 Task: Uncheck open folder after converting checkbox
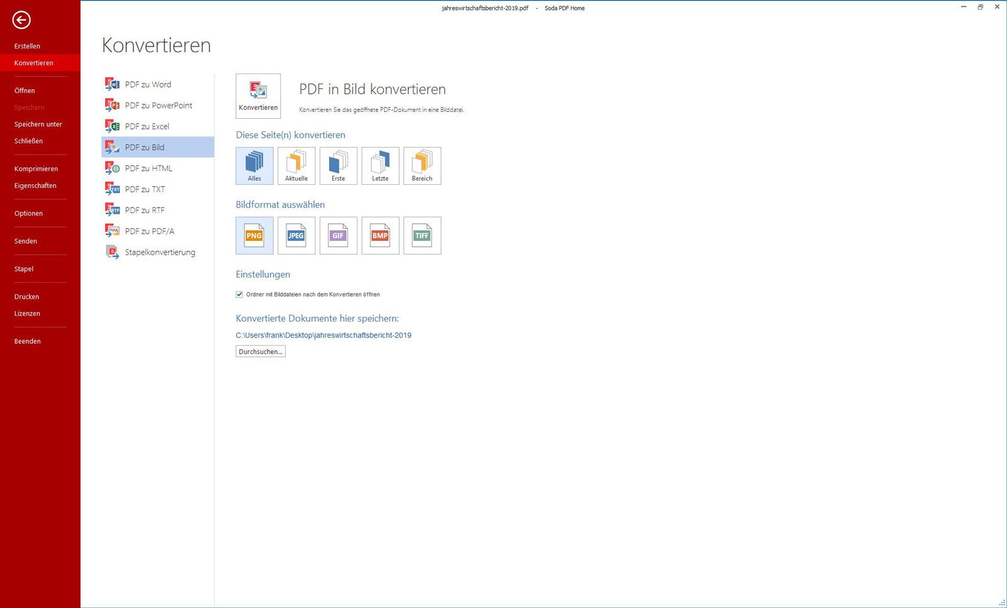[239, 294]
